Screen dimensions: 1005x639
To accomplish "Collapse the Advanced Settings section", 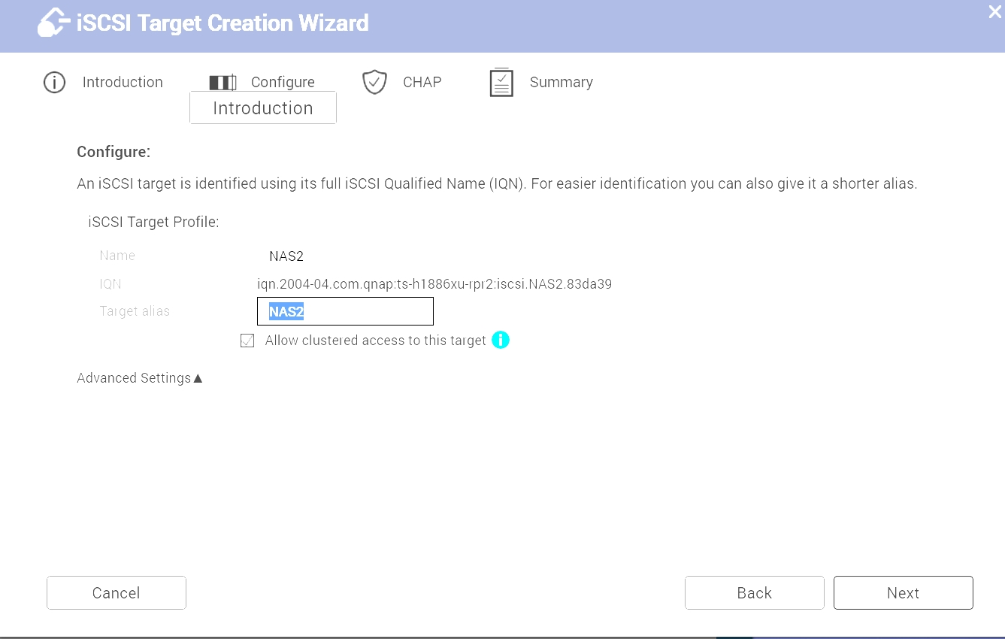I will (198, 378).
